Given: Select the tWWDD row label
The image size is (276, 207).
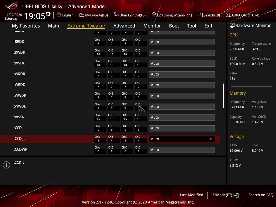Looking at the screenshot, I should pyautogui.click(x=20, y=106).
